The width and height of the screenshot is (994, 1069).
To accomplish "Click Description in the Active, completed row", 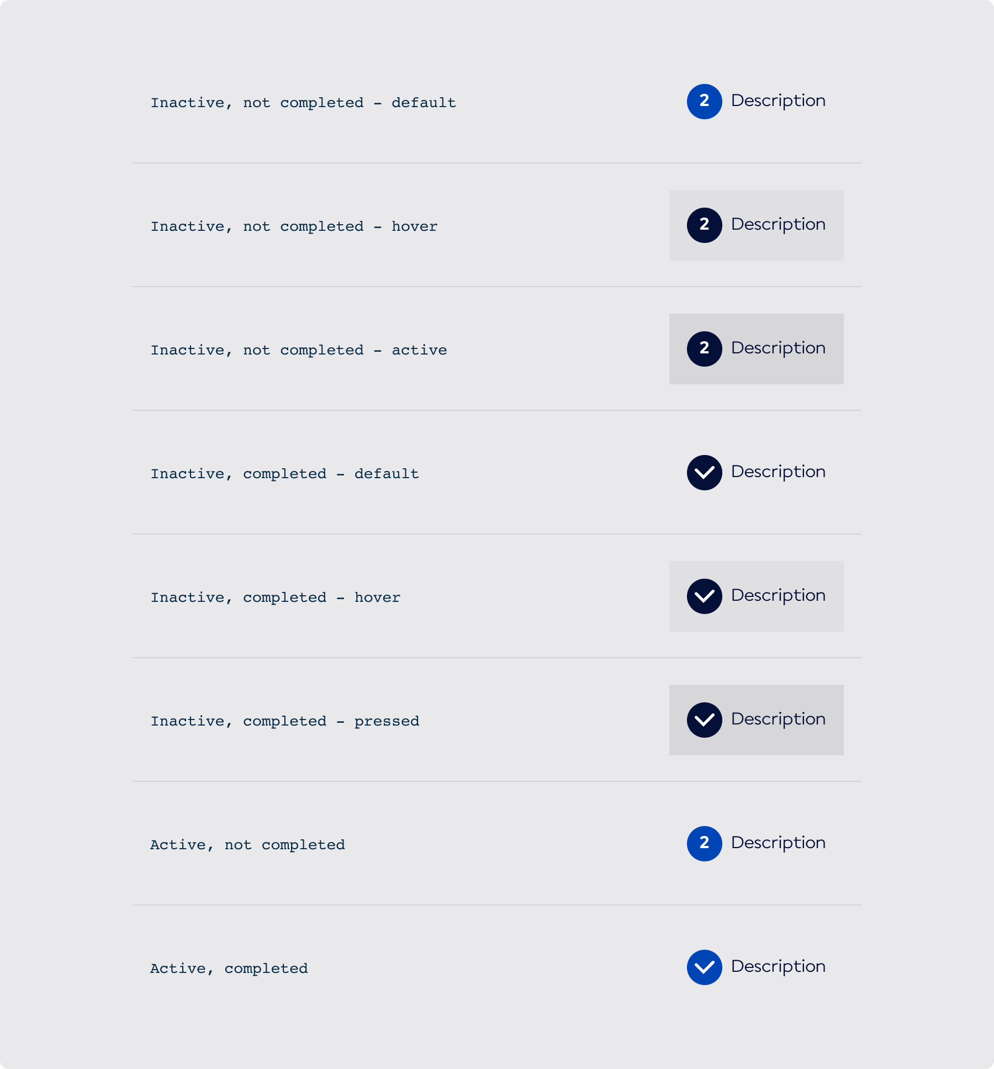I will 778,967.
